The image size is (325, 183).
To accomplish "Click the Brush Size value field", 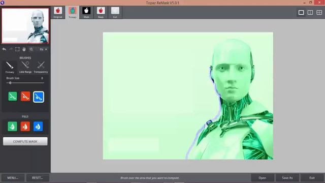I will (x=42, y=78).
